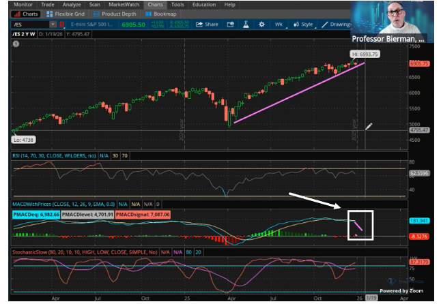The height and width of the screenshot is (304, 441).
Task: Click the MACDWithPrices study title
Action: point(64,204)
